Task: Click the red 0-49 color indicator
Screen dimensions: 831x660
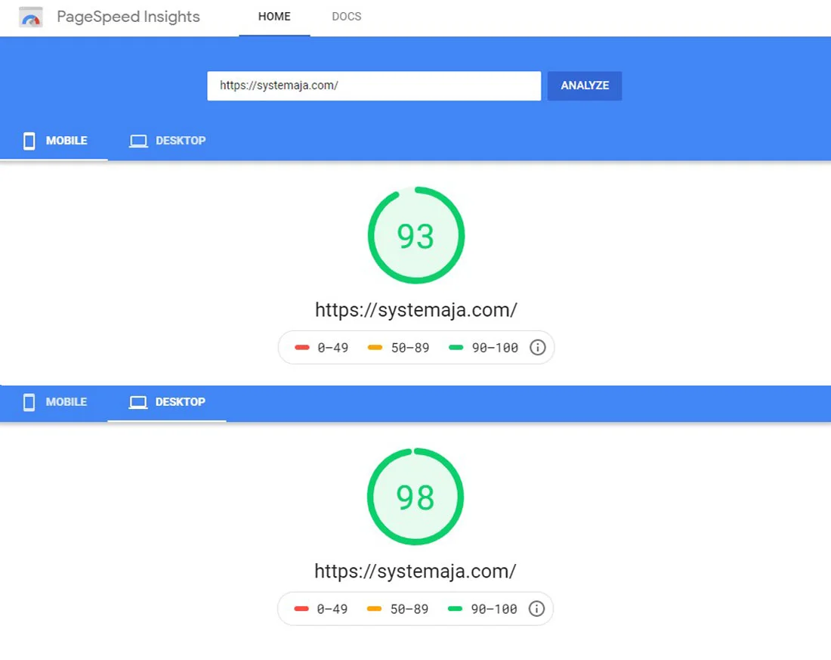Action: (303, 347)
